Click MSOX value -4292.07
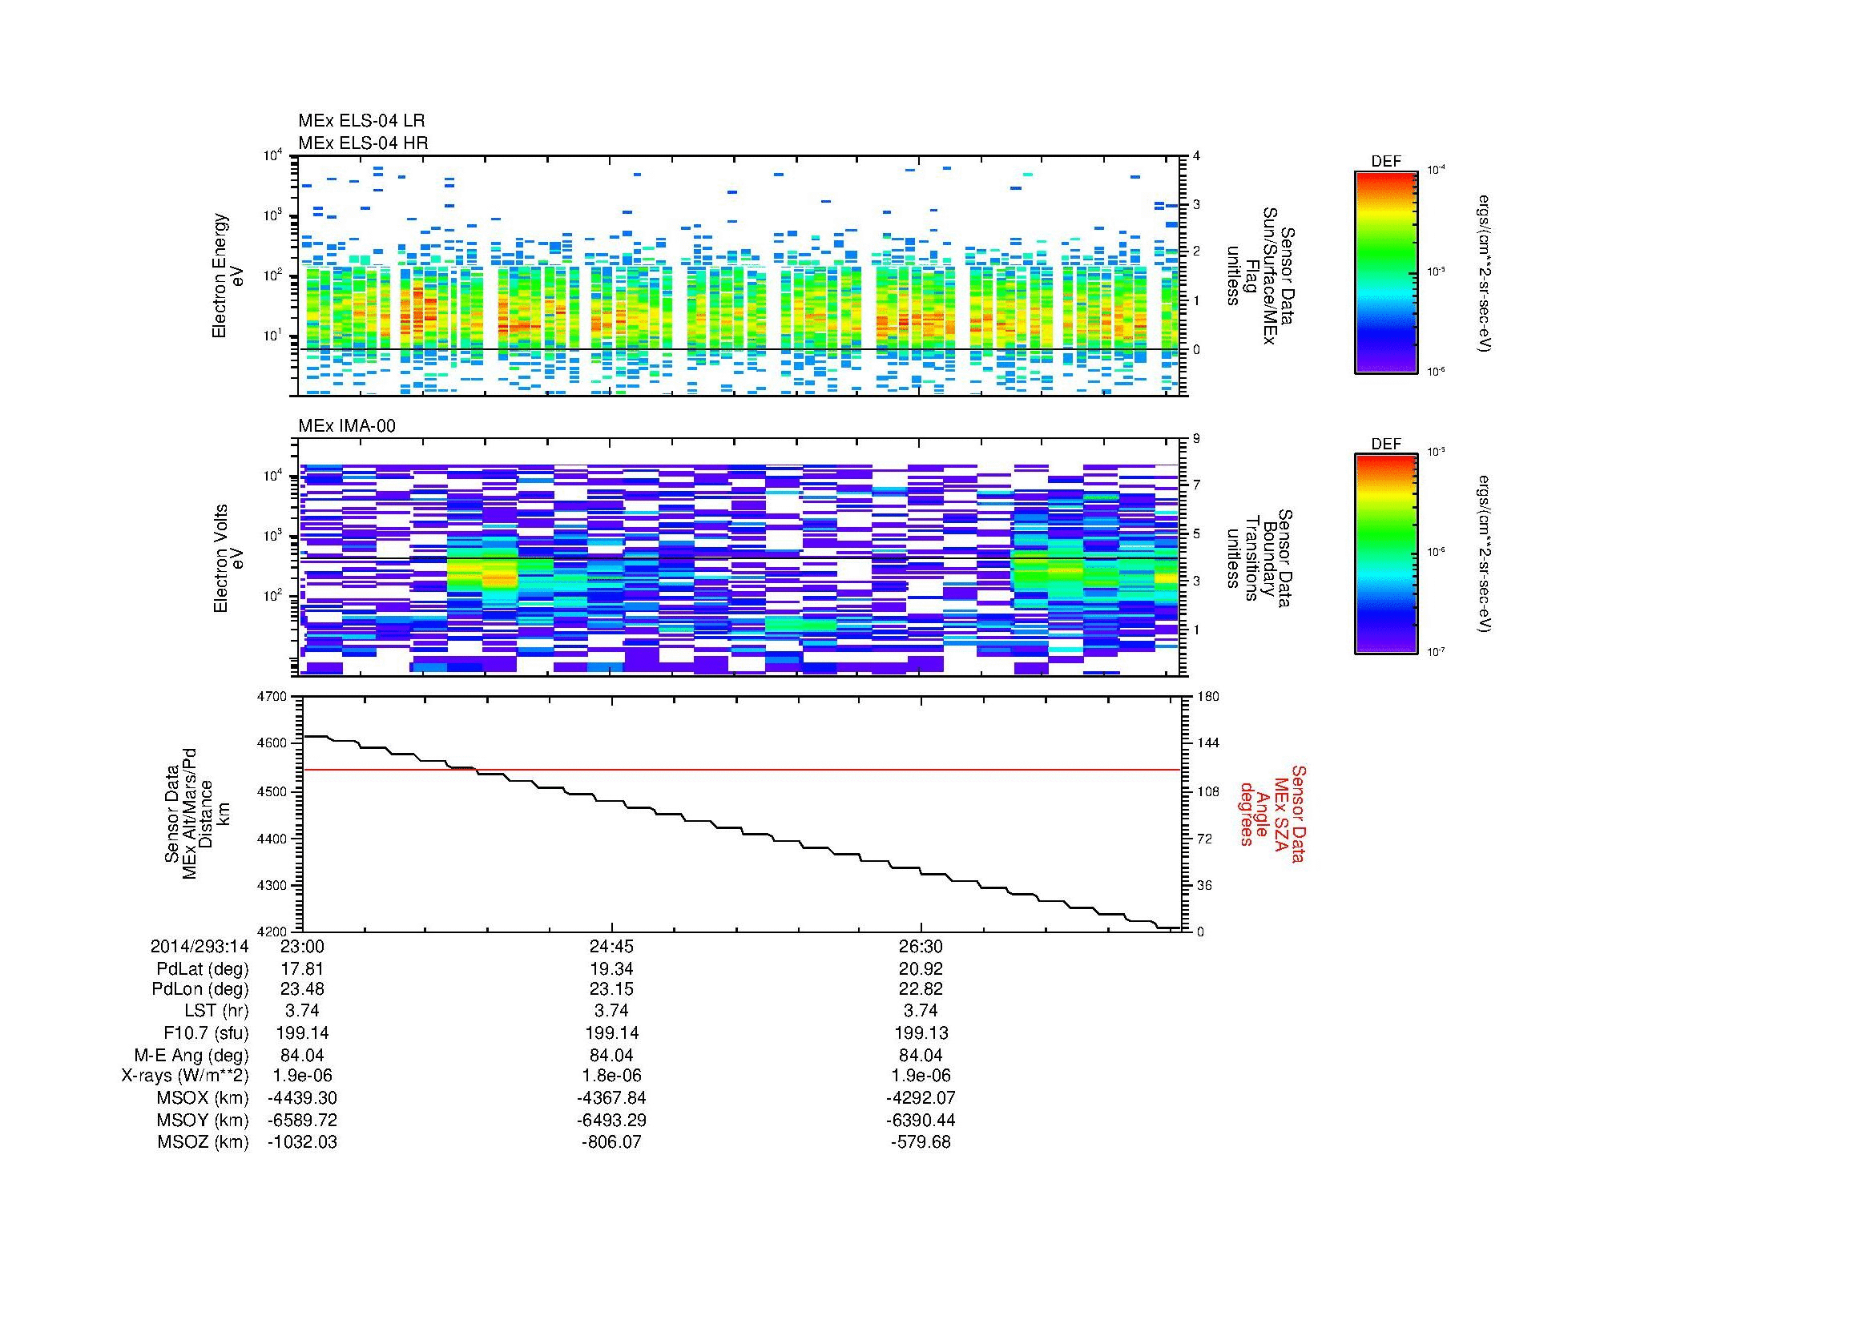Screen dimensions: 1874x1324 coord(921,1098)
